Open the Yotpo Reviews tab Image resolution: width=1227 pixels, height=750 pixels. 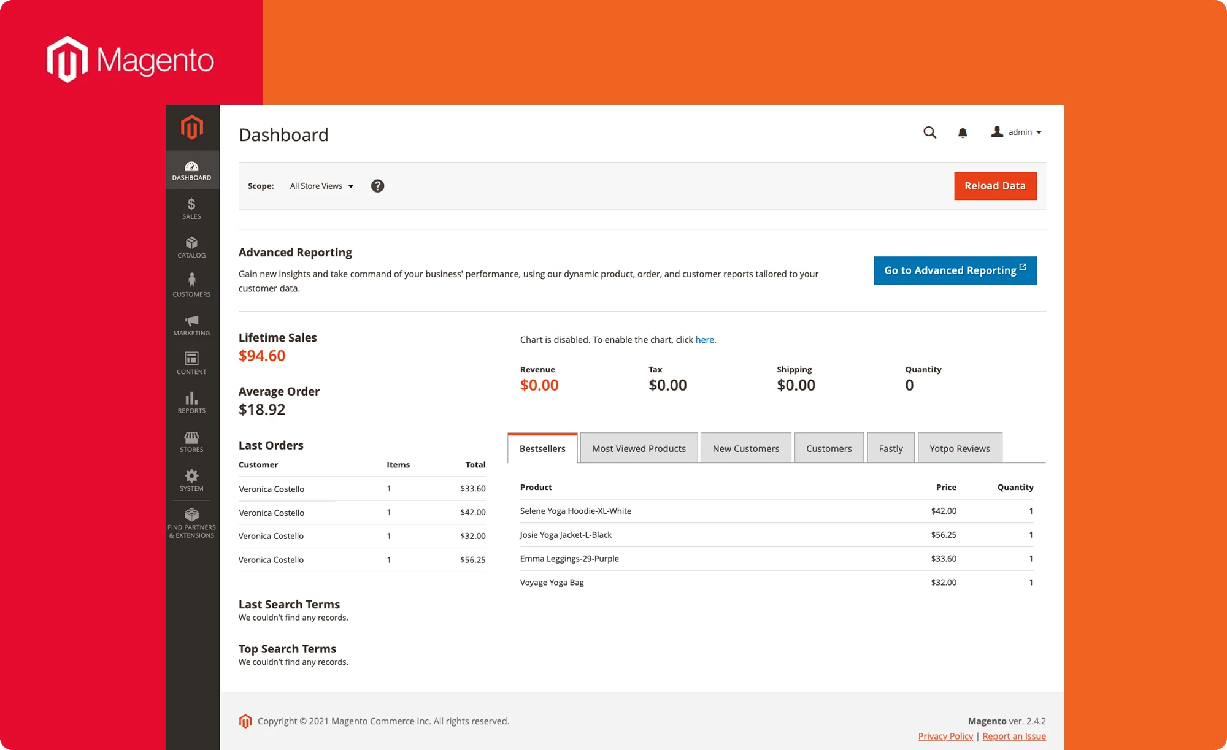click(960, 448)
